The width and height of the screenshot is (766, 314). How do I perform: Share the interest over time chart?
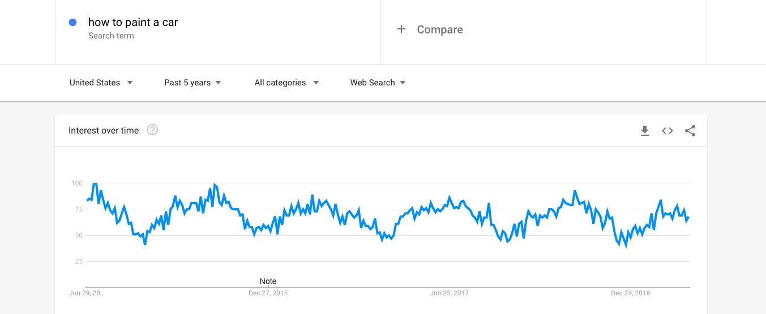pyautogui.click(x=690, y=131)
